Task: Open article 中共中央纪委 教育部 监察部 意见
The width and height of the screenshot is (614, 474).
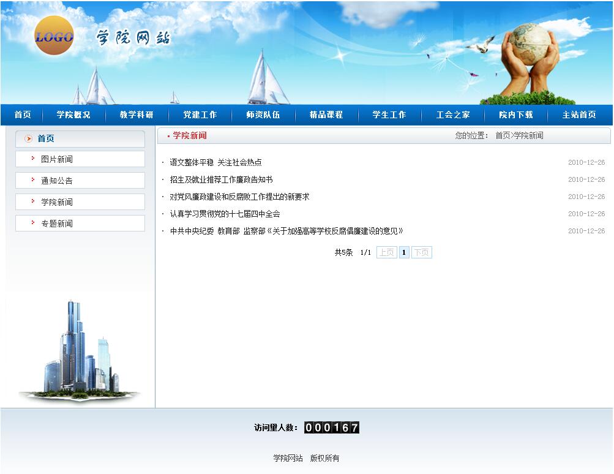Action: pos(286,231)
